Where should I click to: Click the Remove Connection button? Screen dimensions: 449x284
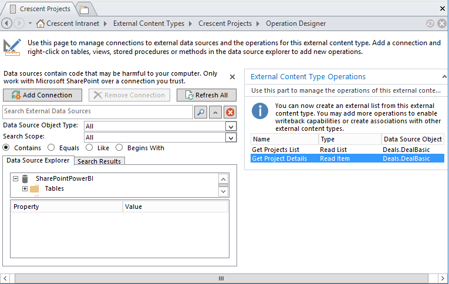pos(129,95)
